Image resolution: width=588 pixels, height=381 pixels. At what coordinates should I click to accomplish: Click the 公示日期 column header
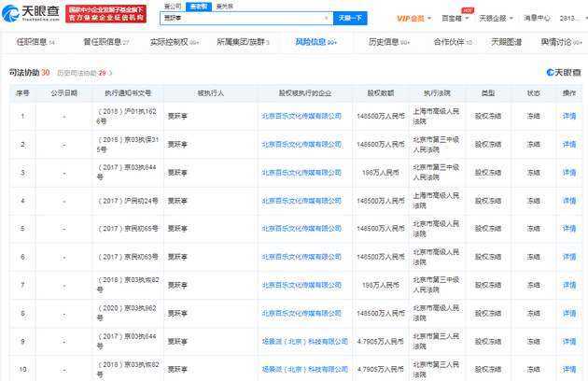64,93
